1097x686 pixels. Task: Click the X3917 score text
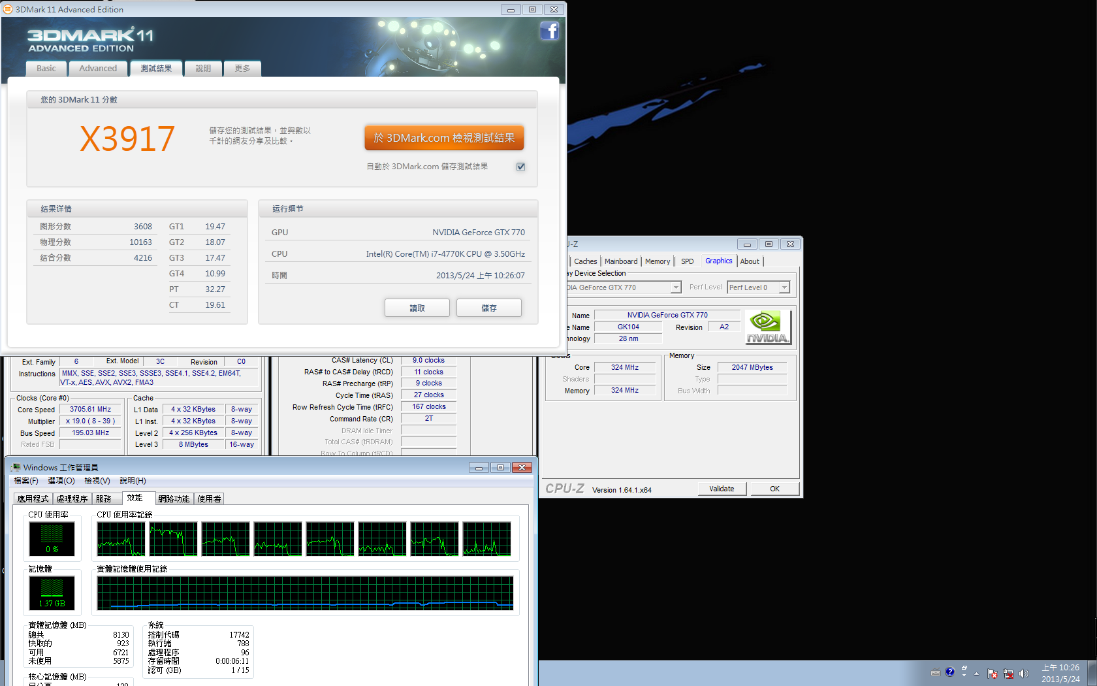[x=127, y=139]
